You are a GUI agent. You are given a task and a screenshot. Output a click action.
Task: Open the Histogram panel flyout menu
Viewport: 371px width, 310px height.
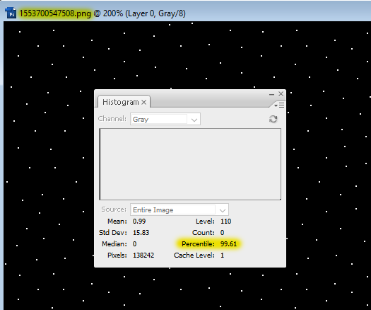279,105
